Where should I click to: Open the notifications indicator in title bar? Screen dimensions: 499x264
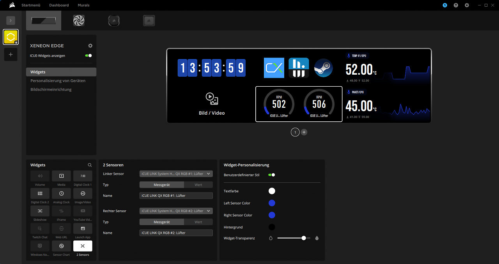coord(445,5)
